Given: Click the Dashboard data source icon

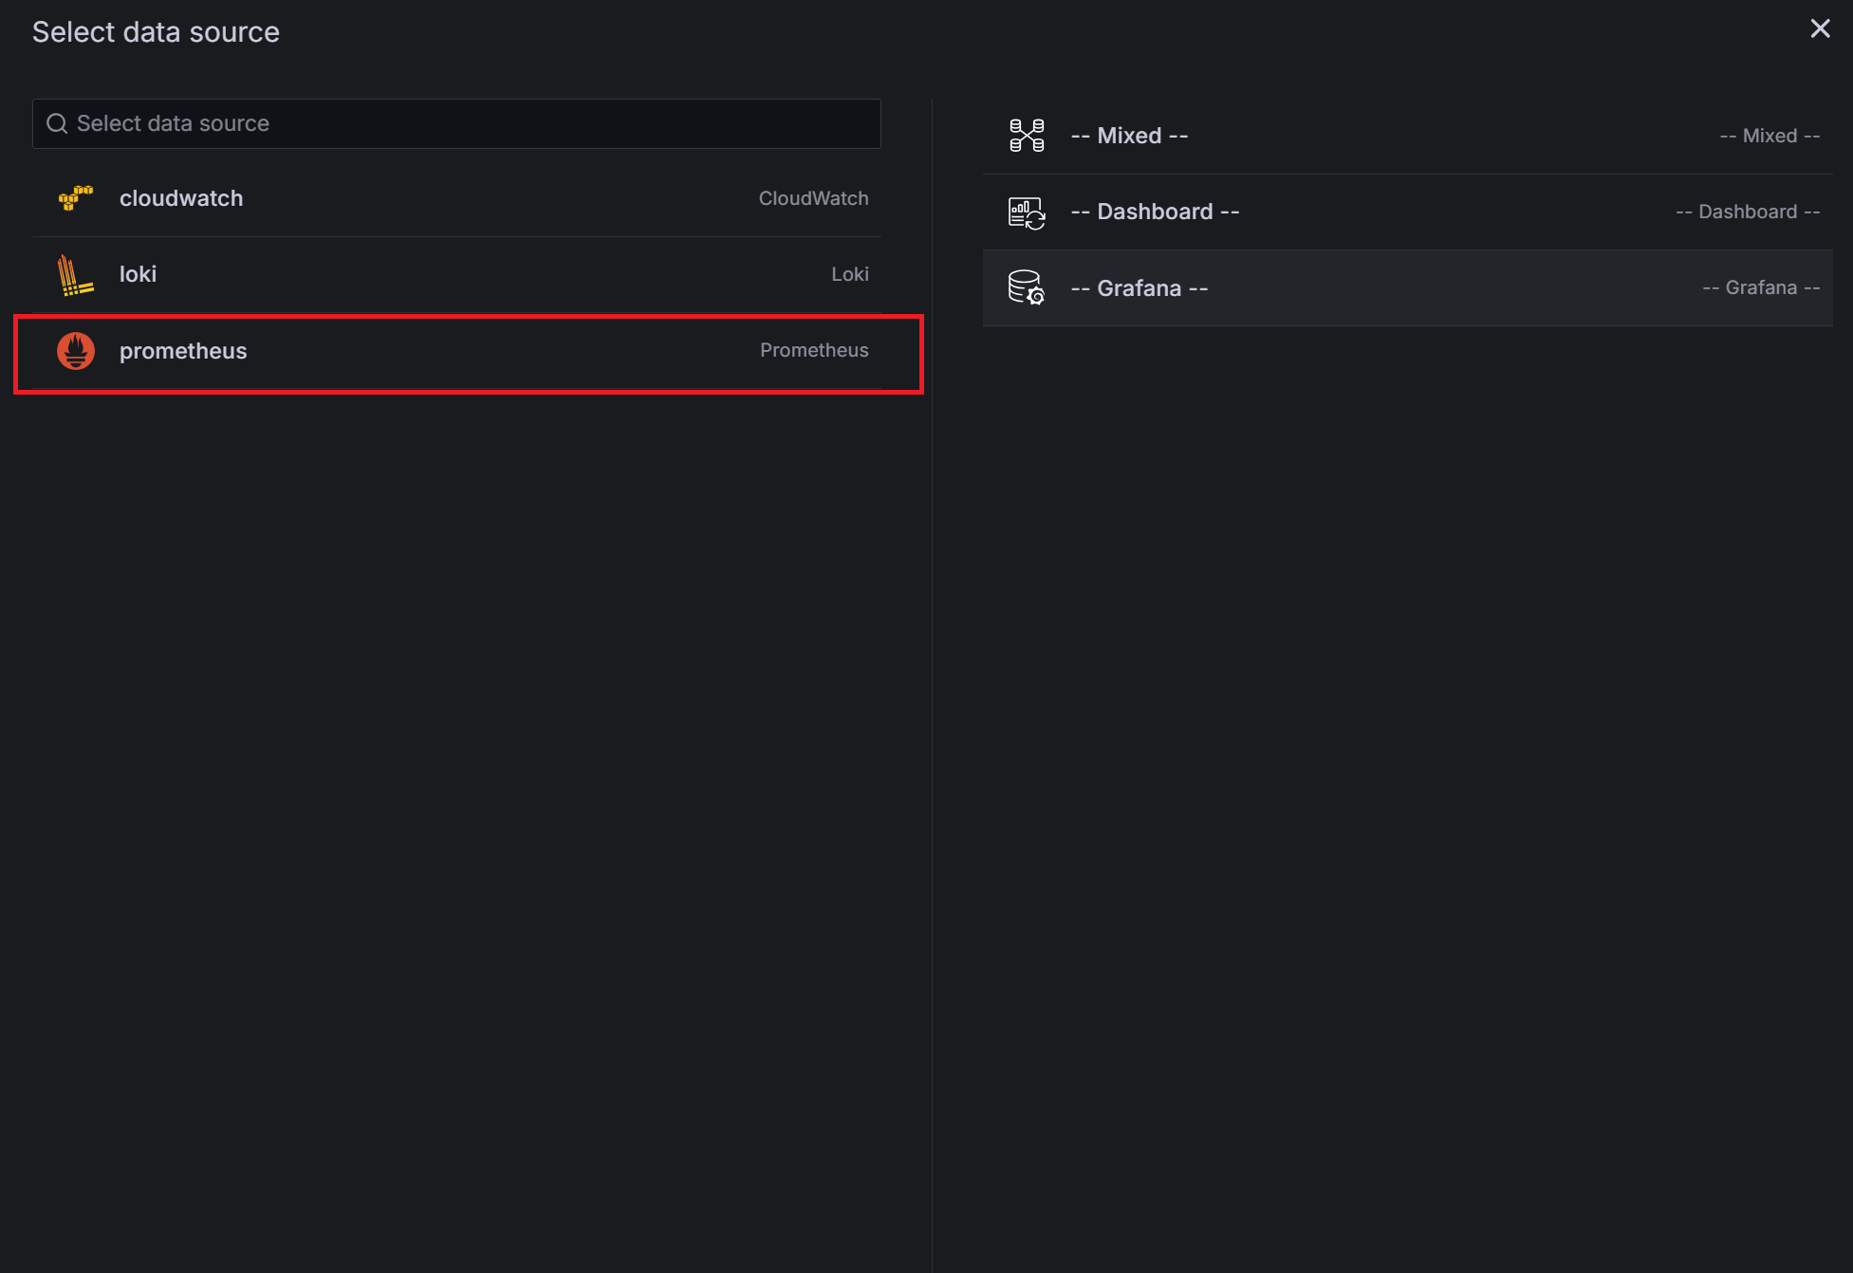Looking at the screenshot, I should (1027, 212).
